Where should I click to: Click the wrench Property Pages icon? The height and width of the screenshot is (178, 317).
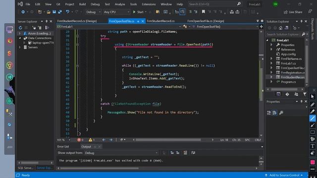281,113
